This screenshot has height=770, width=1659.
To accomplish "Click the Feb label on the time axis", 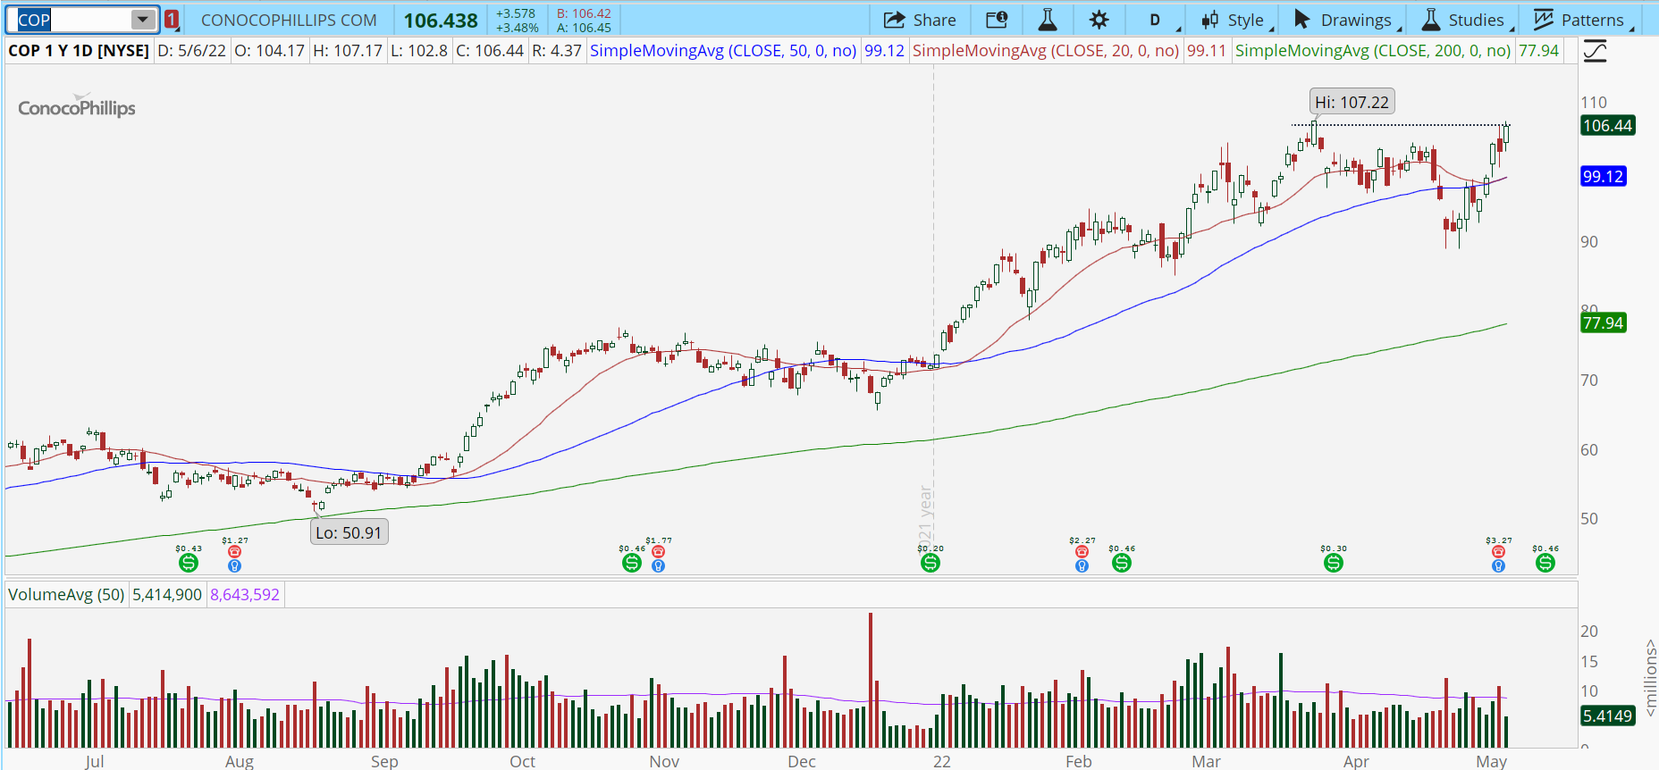I will pyautogui.click(x=1079, y=761).
